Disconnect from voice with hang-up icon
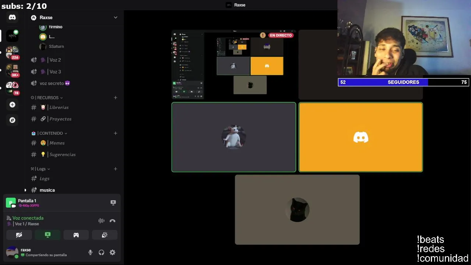 (113, 221)
